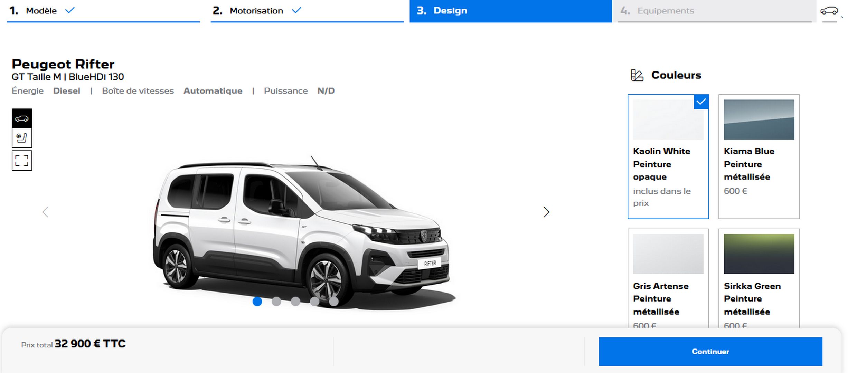Viewport: 848px width, 373px height.
Task: Switch to exterior car view icon
Action: [x=22, y=118]
